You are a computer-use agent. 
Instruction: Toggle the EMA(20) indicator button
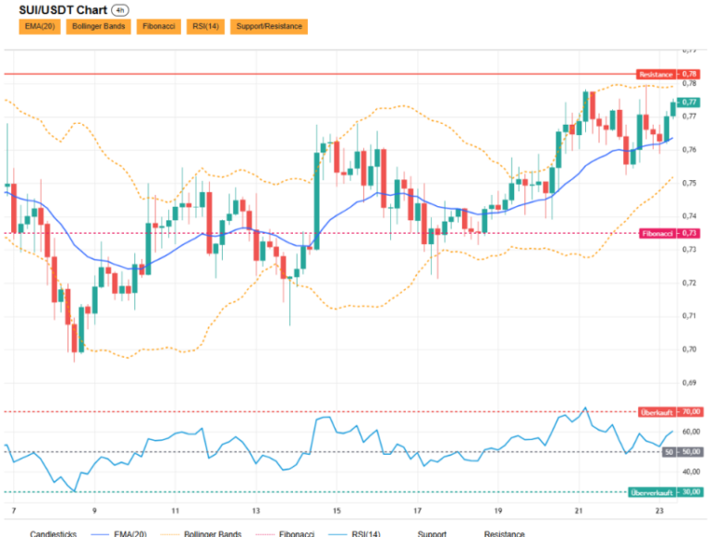pos(40,26)
